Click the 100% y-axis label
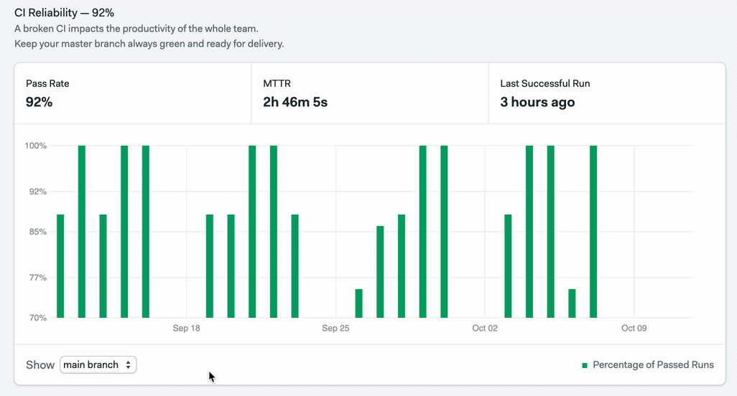The height and width of the screenshot is (396, 737). click(x=36, y=146)
